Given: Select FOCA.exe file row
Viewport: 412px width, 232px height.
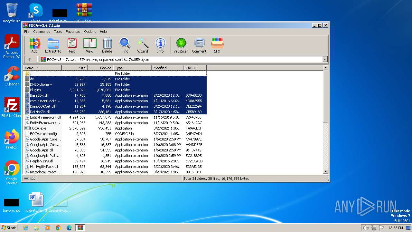Looking at the screenshot, I should [x=115, y=128].
